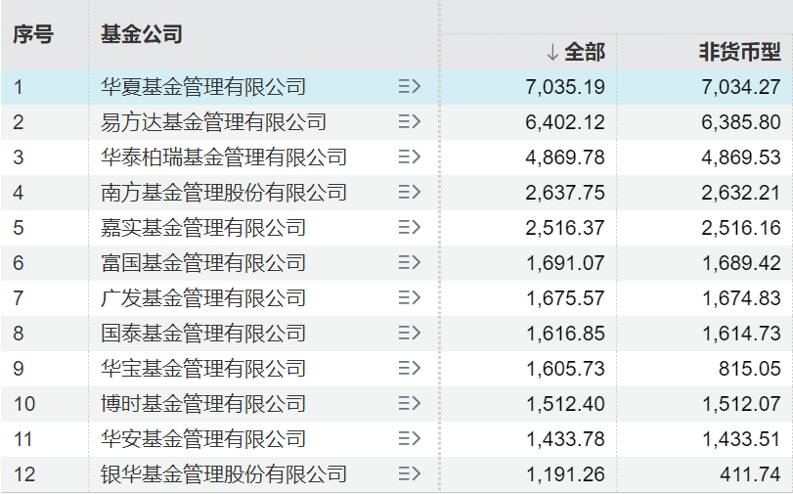Click the total value 1,691.07
Screen dimensions: 793x494
[565, 263]
